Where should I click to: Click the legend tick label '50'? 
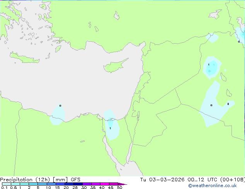pyautogui.click(x=119, y=187)
